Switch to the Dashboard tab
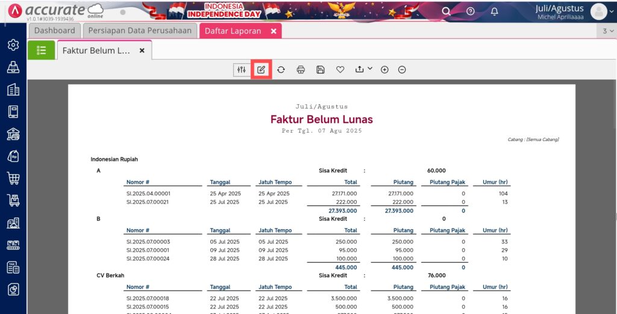The image size is (617, 314). [55, 31]
